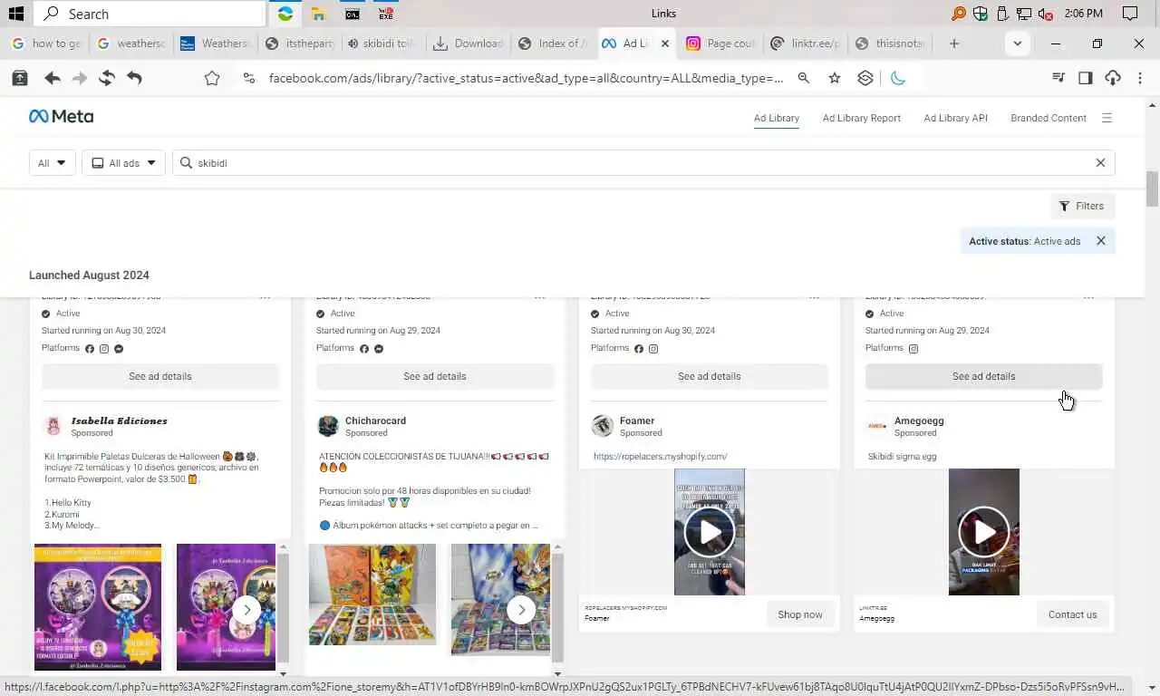The width and height of the screenshot is (1160, 696).
Task: Open the Chicharocard advertiser page
Action: click(375, 420)
